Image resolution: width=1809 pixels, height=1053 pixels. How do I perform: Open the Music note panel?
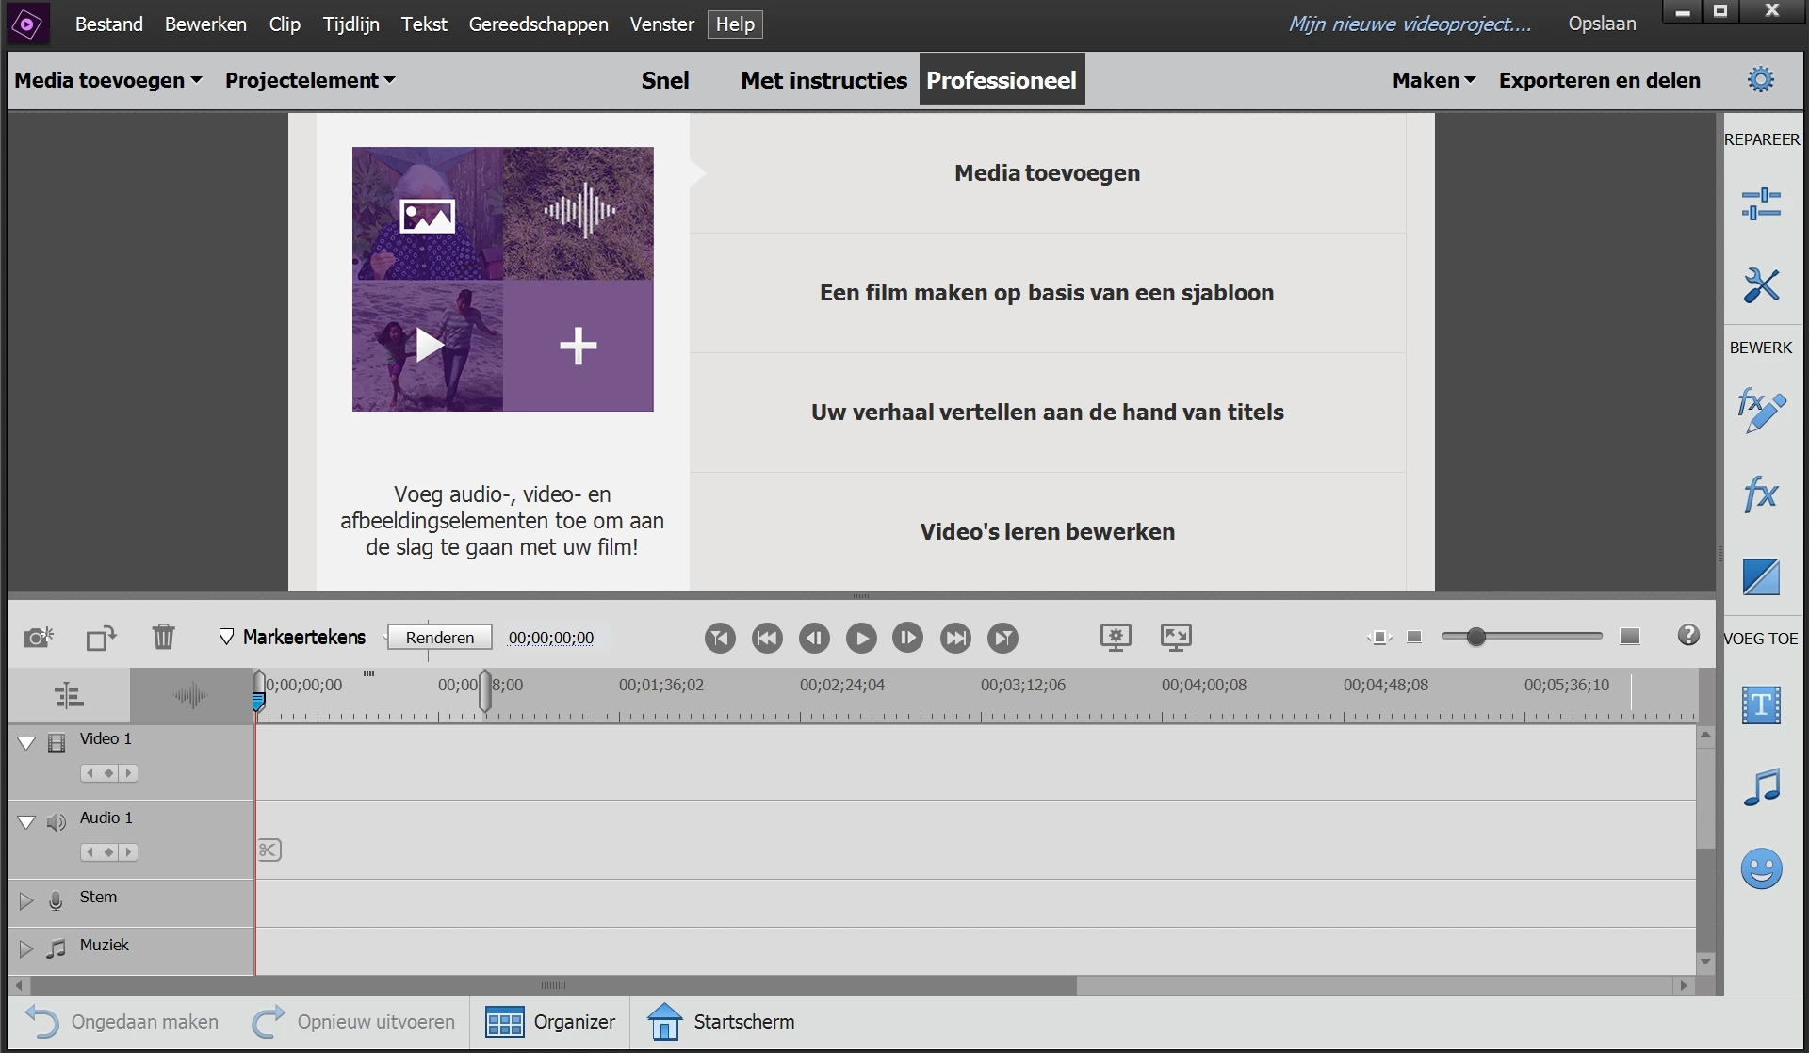[1760, 786]
